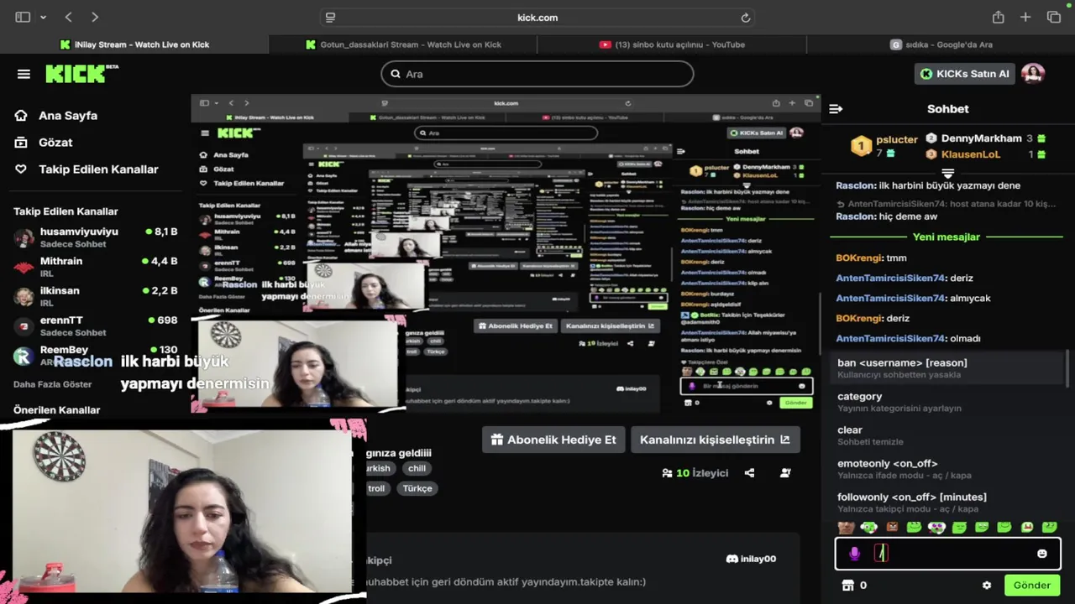Click the stream share icon

tap(749, 473)
